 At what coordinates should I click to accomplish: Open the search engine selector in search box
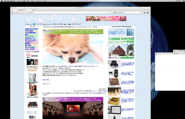[115, 12]
